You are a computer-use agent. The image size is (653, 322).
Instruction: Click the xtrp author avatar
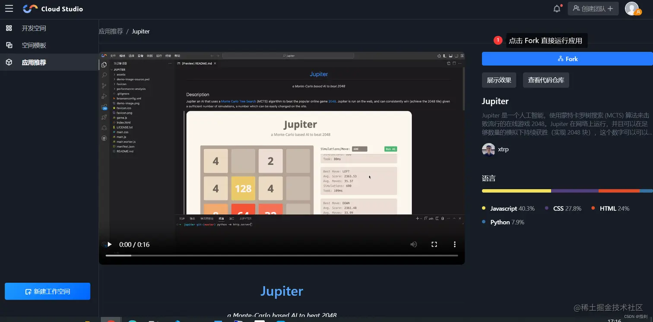[488, 150]
